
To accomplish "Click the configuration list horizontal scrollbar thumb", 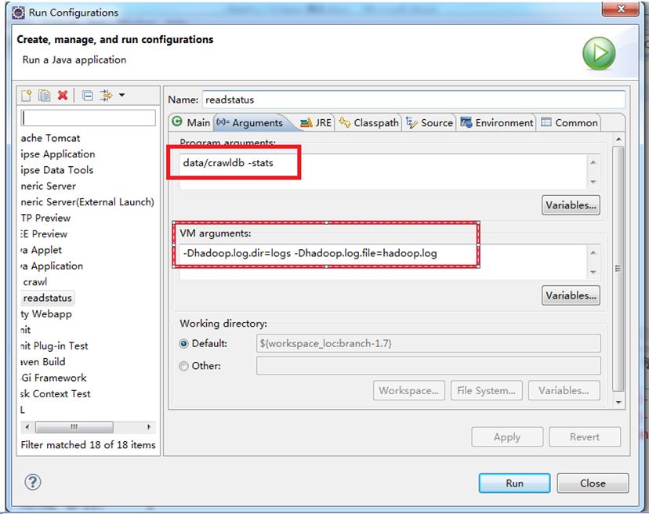I will pyautogui.click(x=74, y=427).
